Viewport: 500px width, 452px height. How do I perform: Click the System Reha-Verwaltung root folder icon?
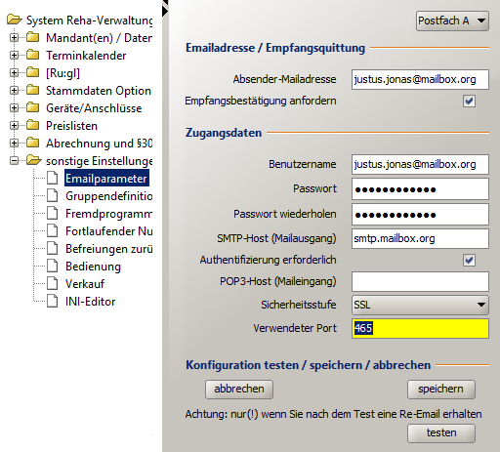[x=14, y=20]
